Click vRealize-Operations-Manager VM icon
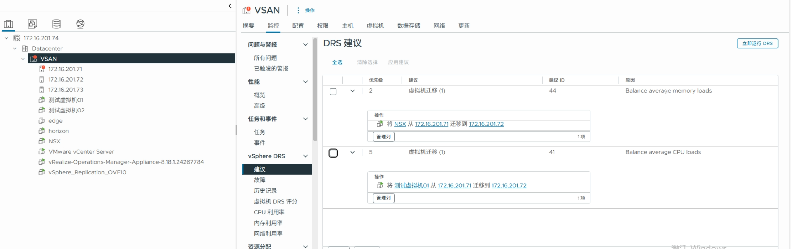The height and width of the screenshot is (249, 791). (x=42, y=162)
